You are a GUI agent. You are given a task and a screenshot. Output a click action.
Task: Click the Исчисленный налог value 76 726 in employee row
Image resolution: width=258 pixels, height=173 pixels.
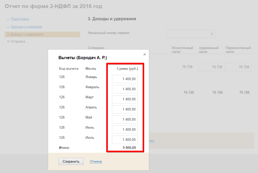tap(187, 67)
